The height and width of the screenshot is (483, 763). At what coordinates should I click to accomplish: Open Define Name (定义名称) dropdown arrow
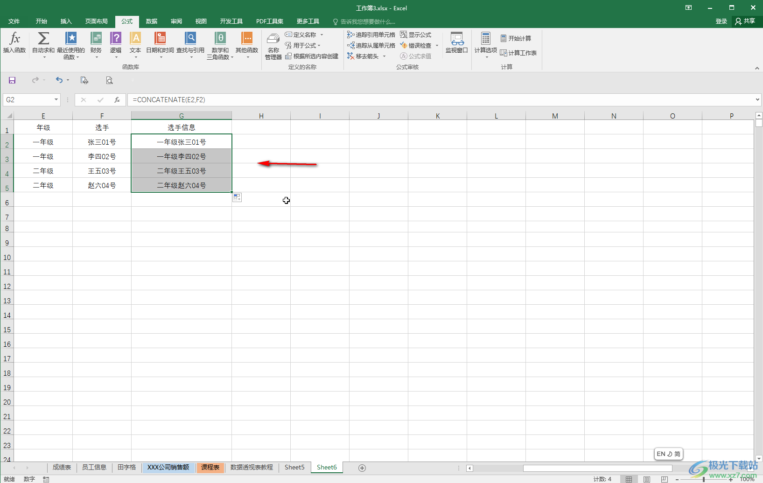pos(322,35)
